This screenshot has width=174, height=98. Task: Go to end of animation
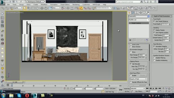[160, 88]
